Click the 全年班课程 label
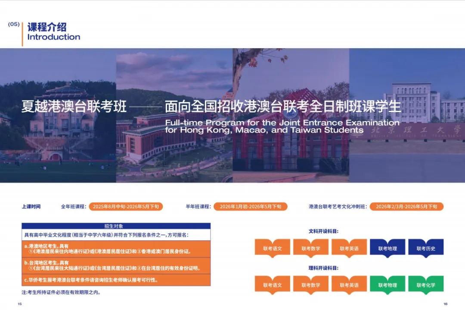Image resolution: width=465 pixels, height=317 pixels. [74, 207]
